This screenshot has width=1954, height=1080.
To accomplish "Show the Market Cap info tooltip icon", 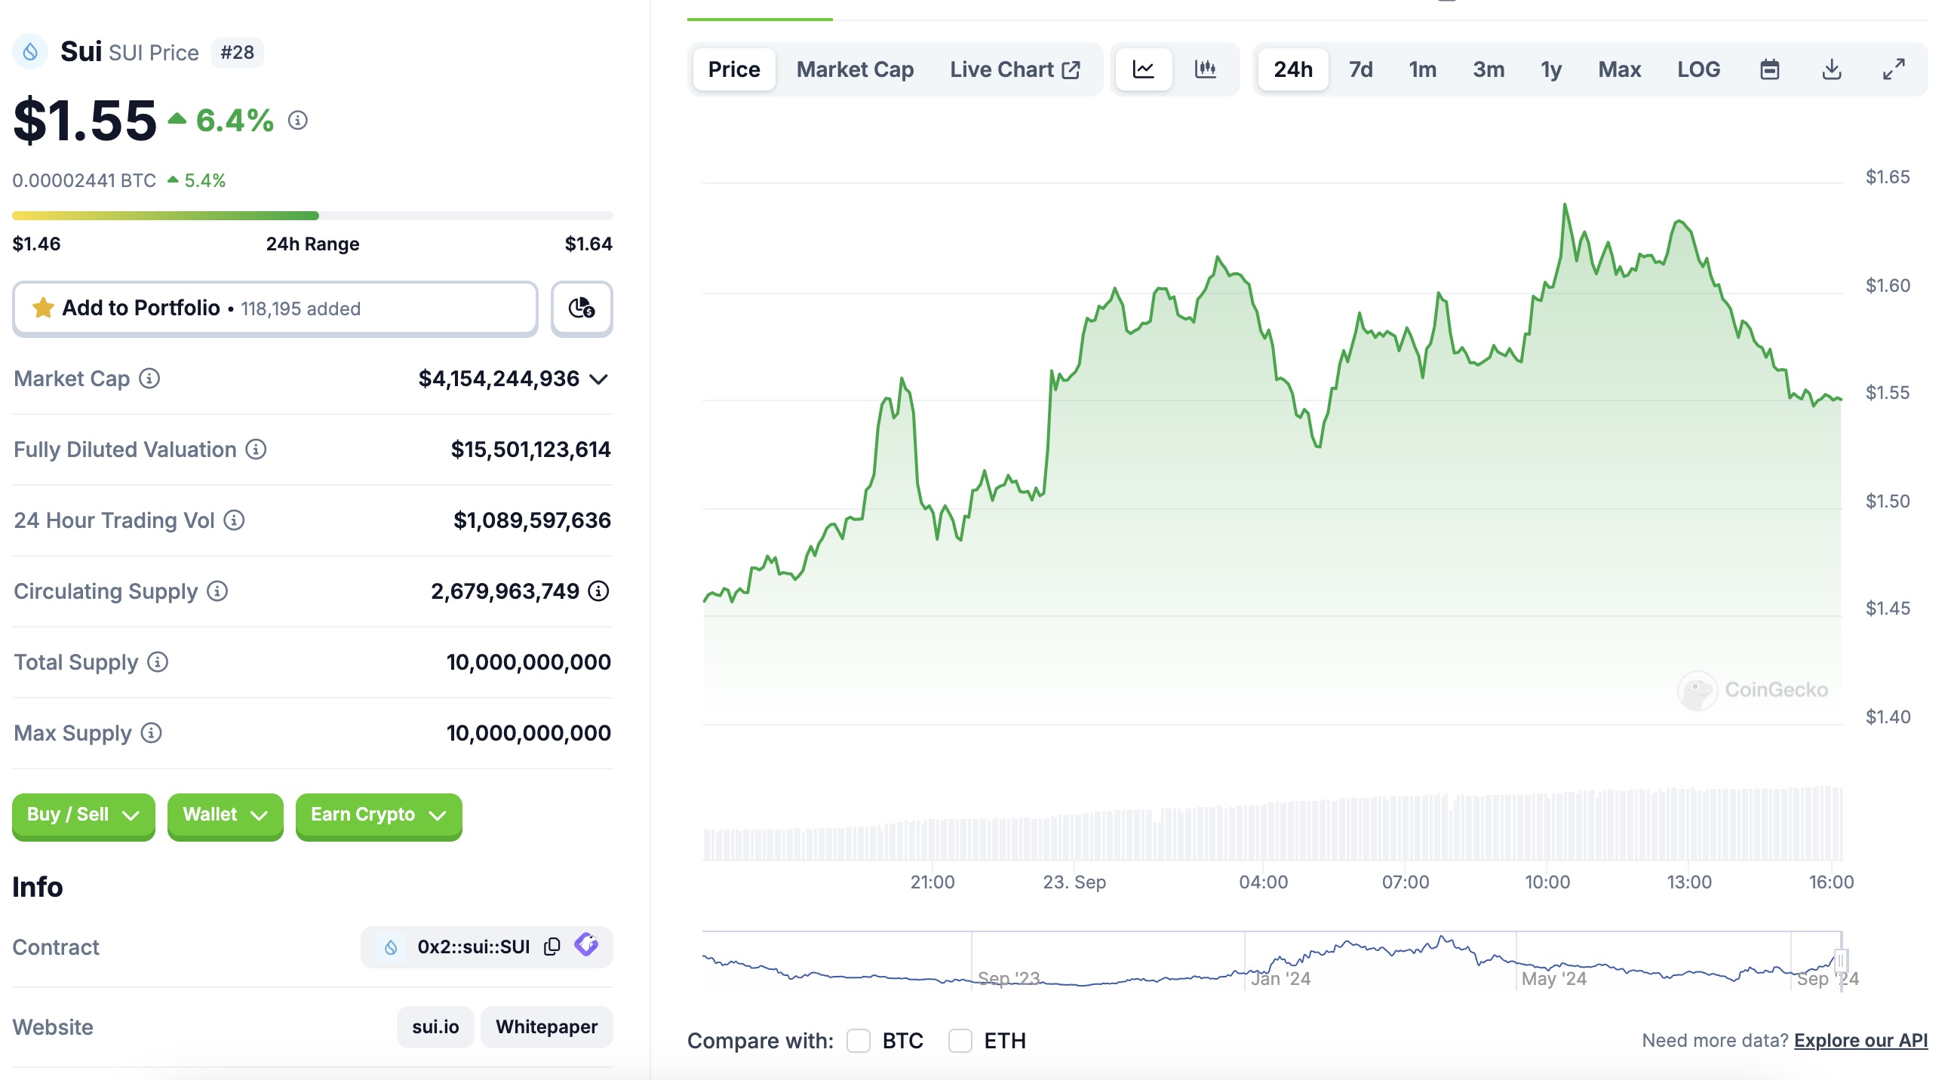I will coord(149,379).
